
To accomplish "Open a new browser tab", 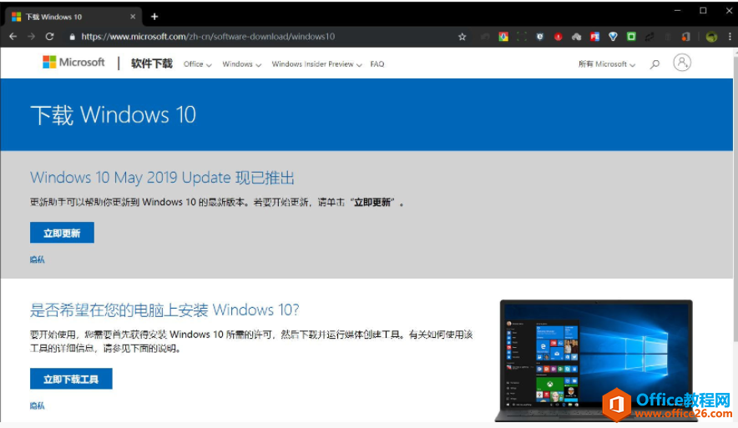I will click(154, 16).
